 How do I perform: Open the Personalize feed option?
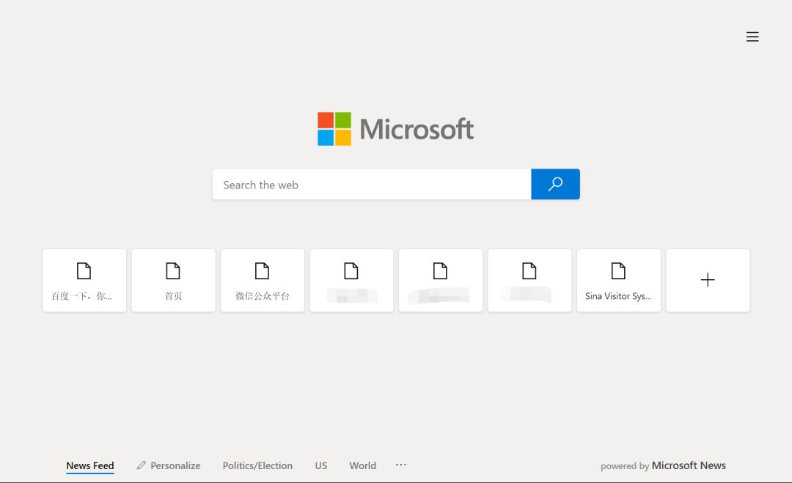[175, 465]
